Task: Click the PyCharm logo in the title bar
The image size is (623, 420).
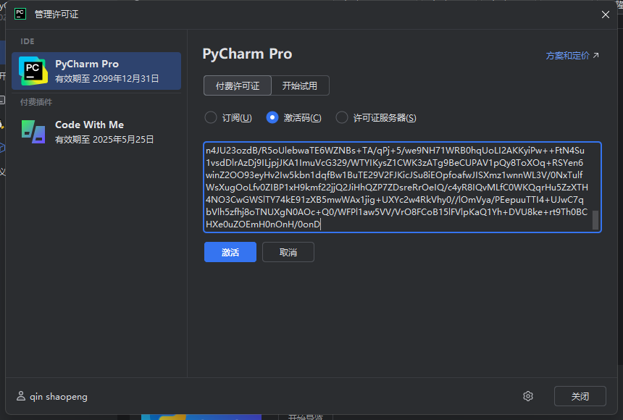Action: [x=20, y=14]
